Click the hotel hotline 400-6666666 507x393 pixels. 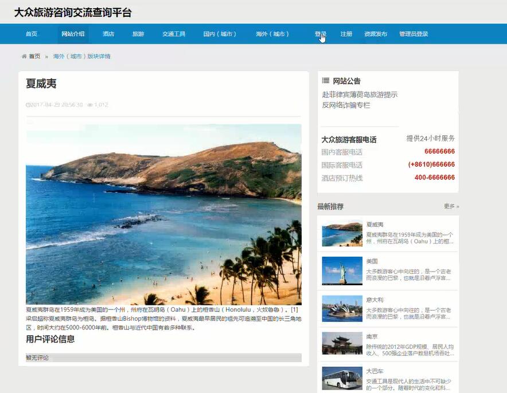[x=435, y=177]
